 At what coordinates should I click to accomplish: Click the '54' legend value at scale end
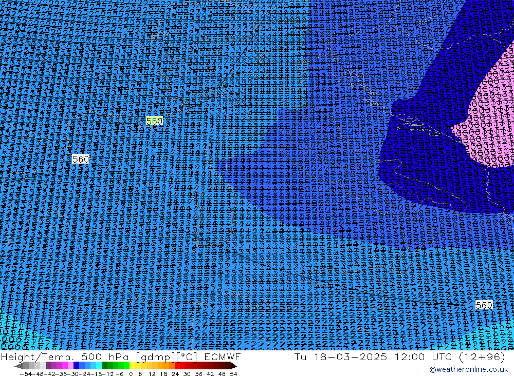(233, 374)
